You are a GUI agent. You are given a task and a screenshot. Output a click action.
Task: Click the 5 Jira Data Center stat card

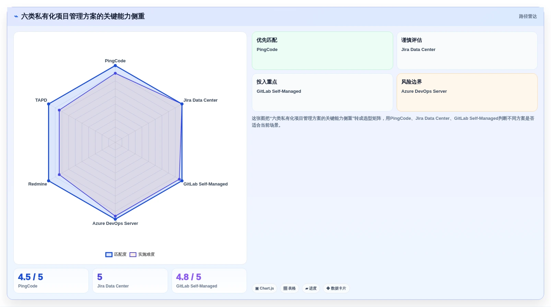pos(130,281)
